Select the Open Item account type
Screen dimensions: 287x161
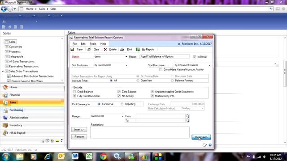pos(138,80)
